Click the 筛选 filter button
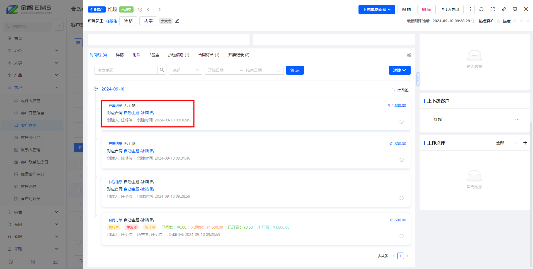 295,70
